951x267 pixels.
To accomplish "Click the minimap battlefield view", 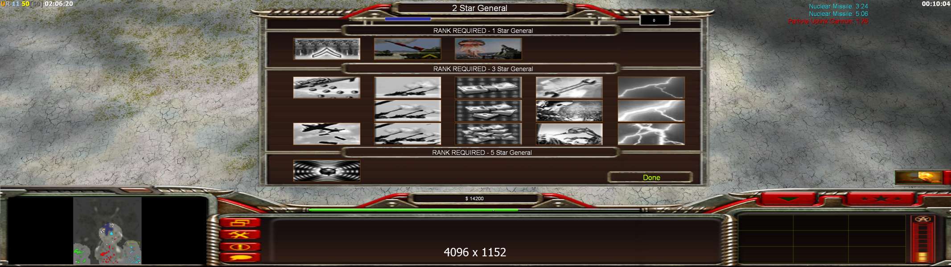I will pos(107,231).
